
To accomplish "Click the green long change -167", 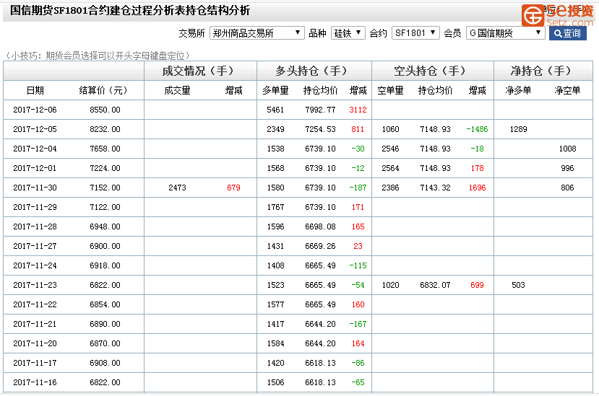I will pyautogui.click(x=358, y=324).
